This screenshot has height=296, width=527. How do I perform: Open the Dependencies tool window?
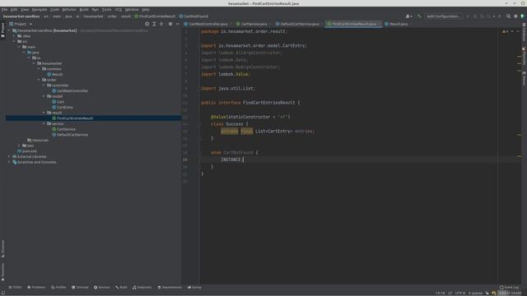pyautogui.click(x=170, y=287)
